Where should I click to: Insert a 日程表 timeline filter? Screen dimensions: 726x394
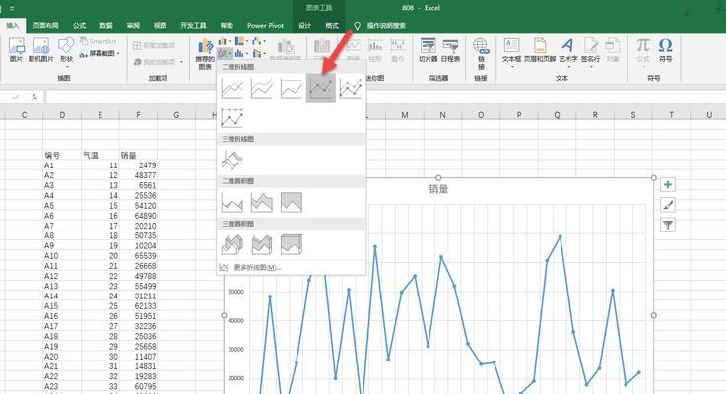(450, 50)
